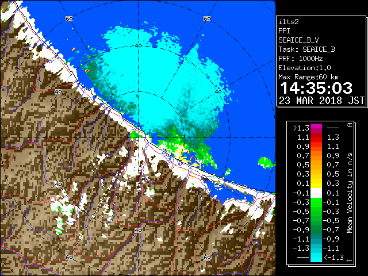Click the '60' ring label at southeast over land
This screenshot has width=368, height=276.
coord(207,257)
